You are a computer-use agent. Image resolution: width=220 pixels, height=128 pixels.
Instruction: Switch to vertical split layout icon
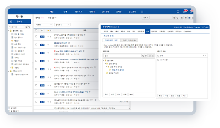(190, 18)
